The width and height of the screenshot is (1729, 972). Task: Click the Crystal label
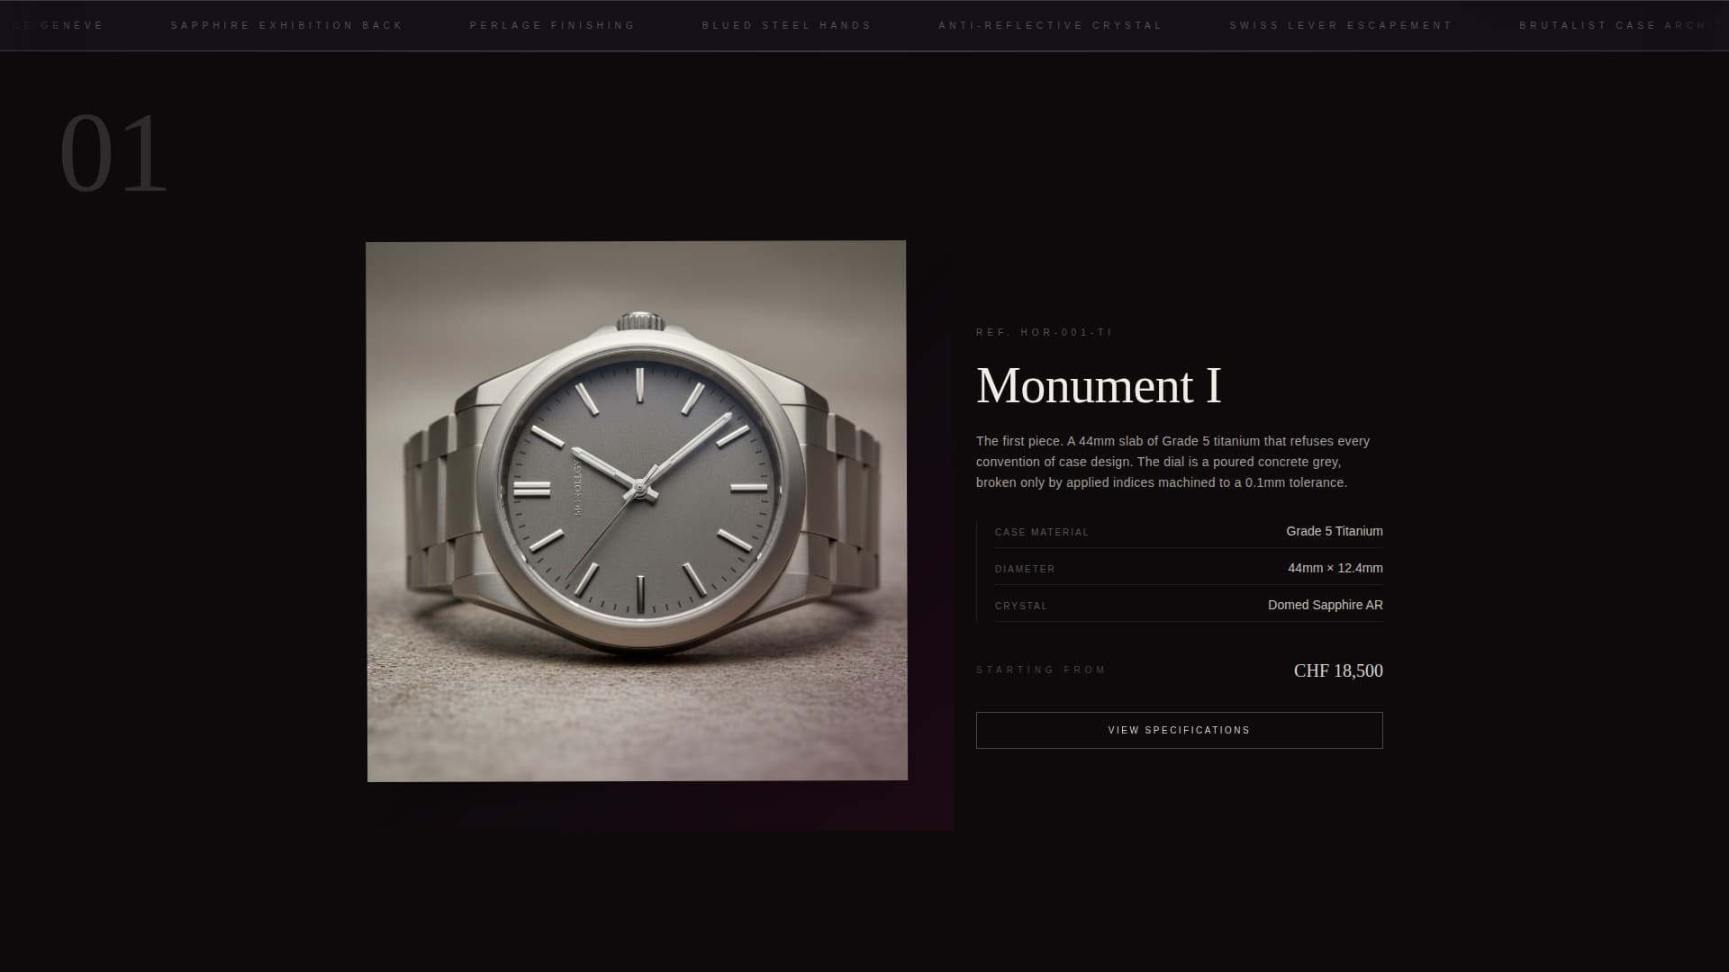[x=1021, y=606]
